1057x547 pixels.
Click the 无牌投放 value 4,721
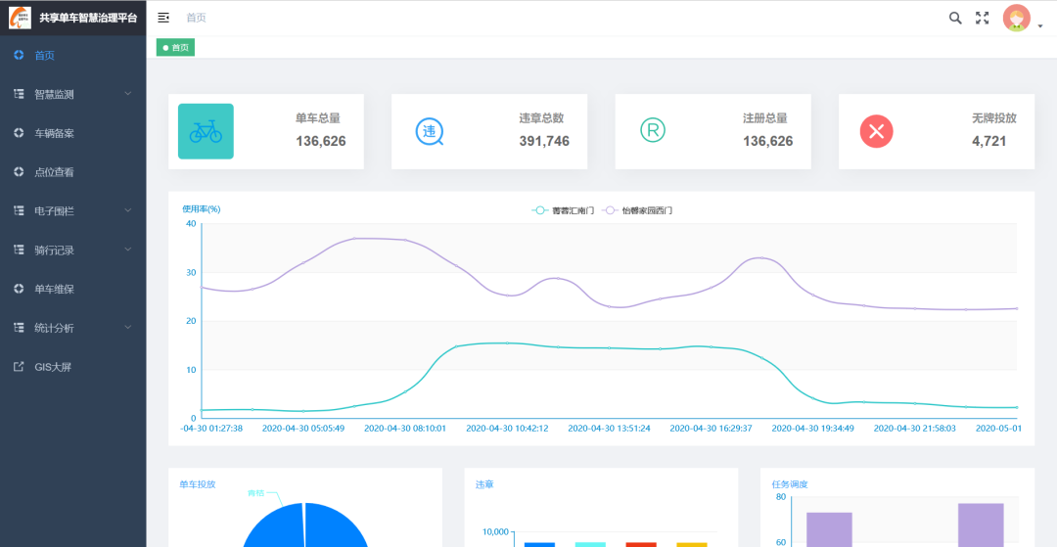point(988,142)
